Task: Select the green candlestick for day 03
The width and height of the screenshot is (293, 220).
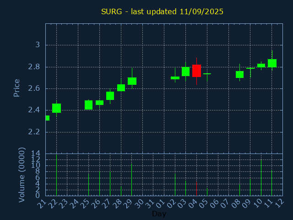Action: pos(185,71)
